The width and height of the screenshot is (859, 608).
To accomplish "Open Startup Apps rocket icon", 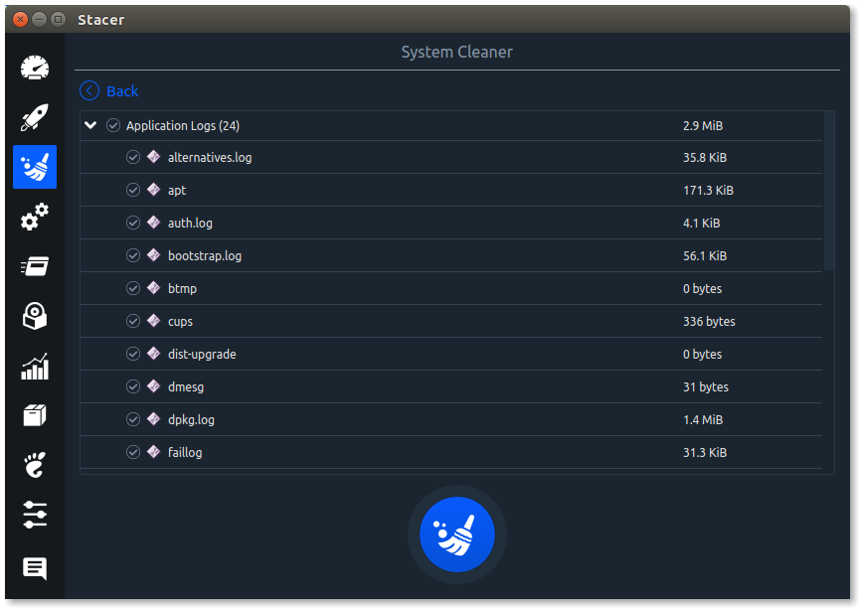I will pyautogui.click(x=35, y=117).
